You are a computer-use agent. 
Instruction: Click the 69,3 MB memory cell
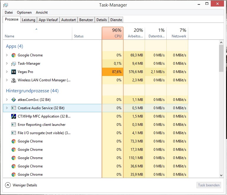click(134, 55)
